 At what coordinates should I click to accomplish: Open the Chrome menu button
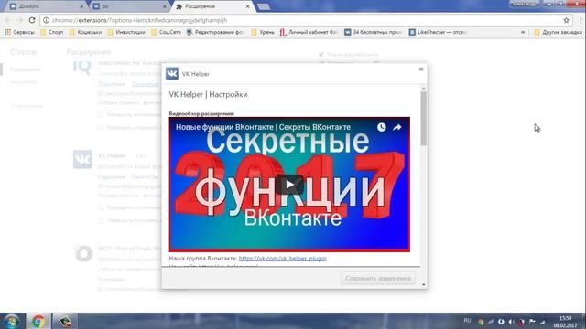click(x=581, y=20)
